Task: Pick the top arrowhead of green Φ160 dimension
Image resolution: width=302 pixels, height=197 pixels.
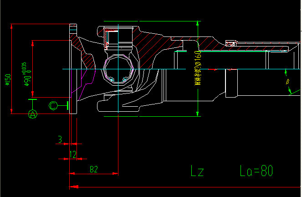Action: click(x=197, y=23)
